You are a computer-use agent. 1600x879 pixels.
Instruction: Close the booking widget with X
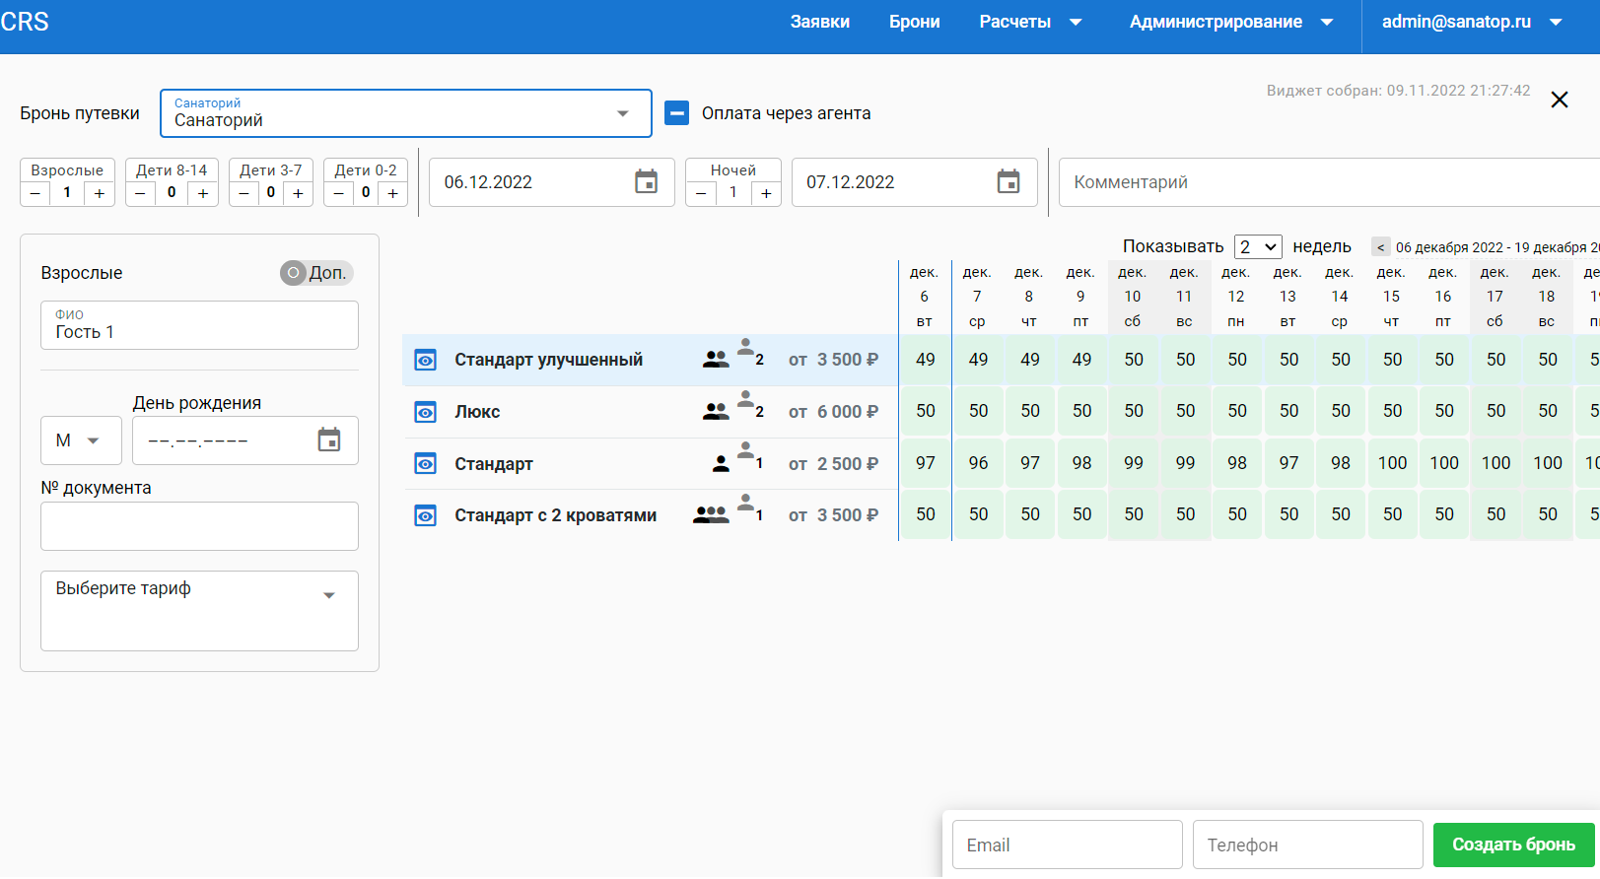tap(1559, 100)
